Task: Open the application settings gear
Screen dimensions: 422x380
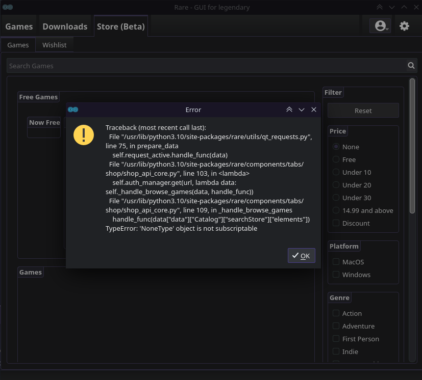Action: 404,25
